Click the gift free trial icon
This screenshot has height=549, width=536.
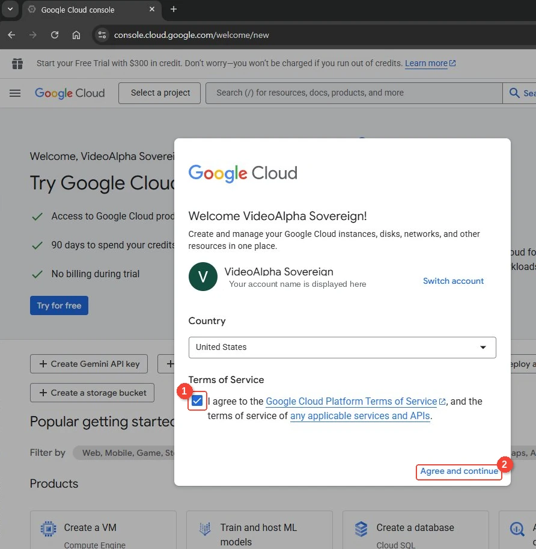pyautogui.click(x=17, y=64)
